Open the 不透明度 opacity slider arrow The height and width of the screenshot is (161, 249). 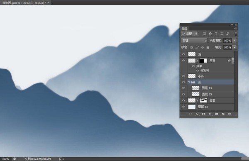pyautogui.click(x=234, y=41)
